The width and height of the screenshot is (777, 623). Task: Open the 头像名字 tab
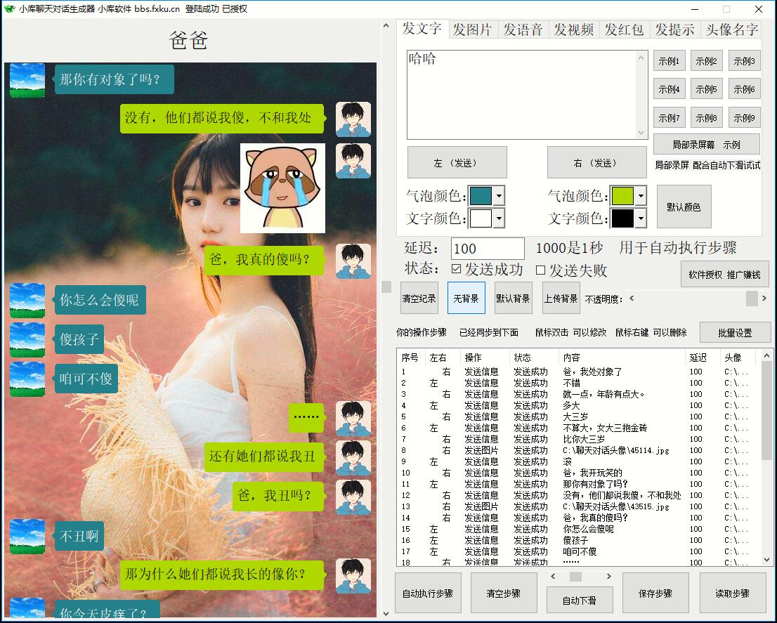coord(732,29)
